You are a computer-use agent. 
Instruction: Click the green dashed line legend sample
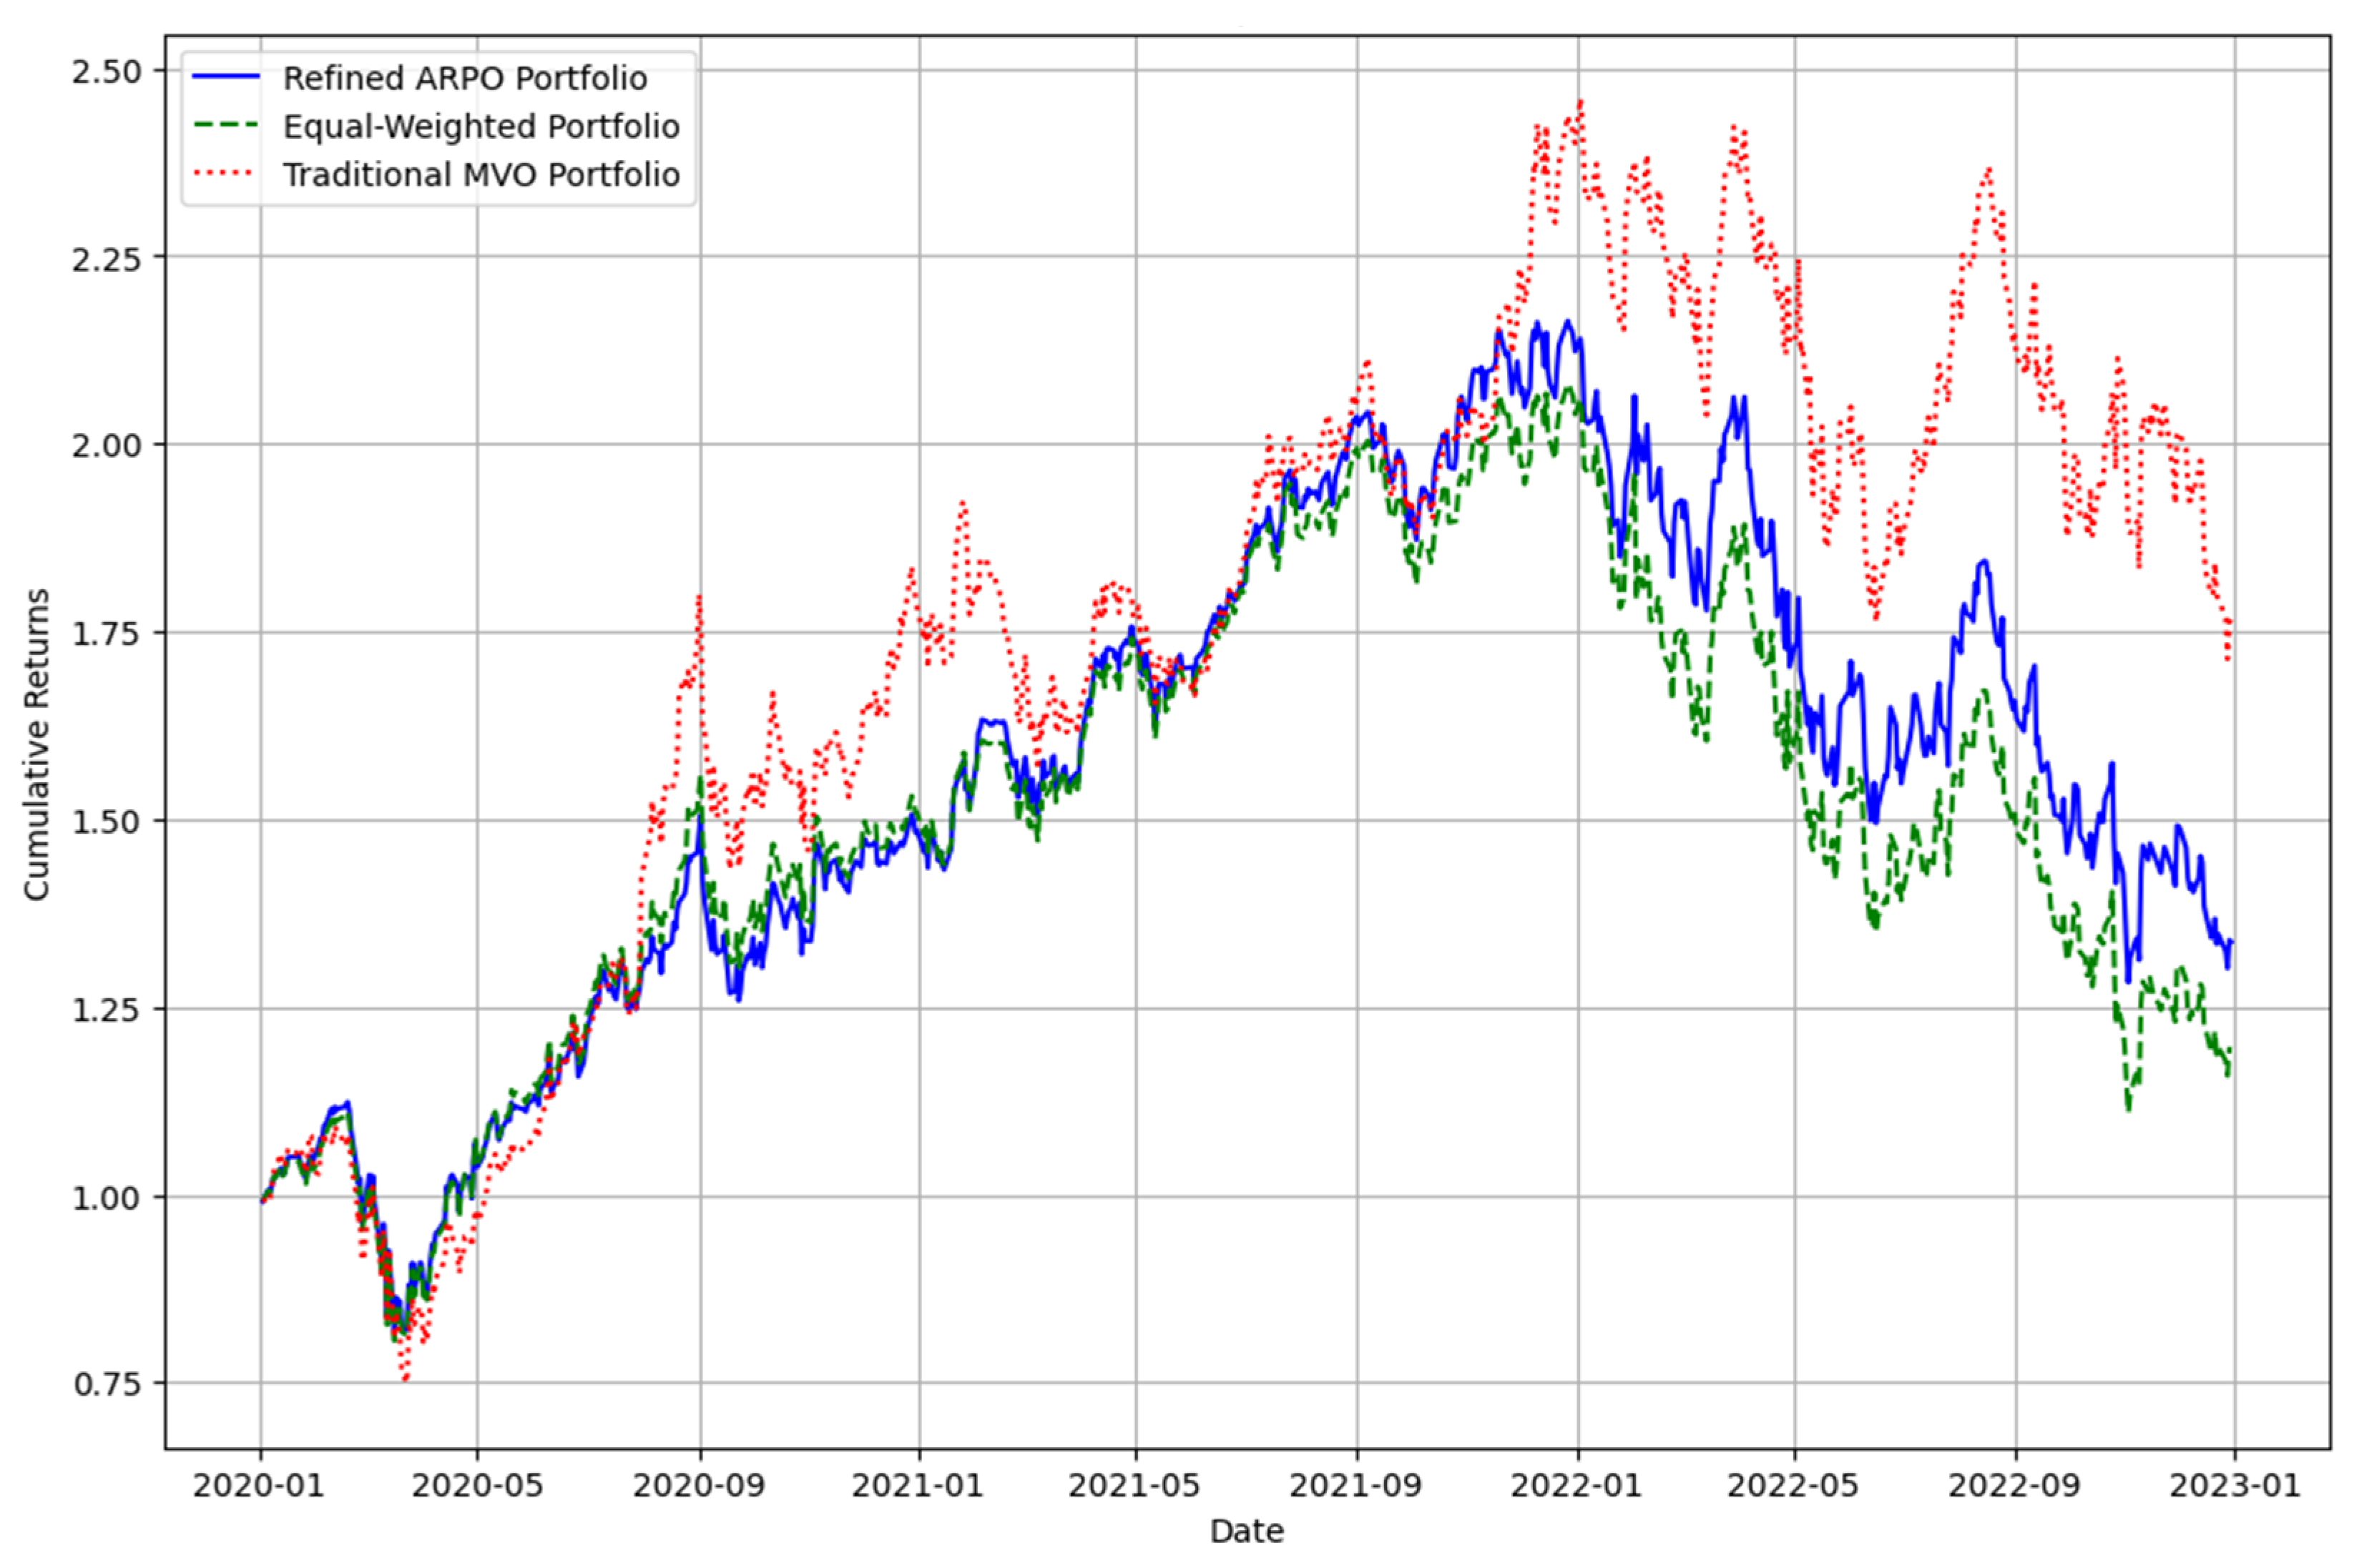226,125
